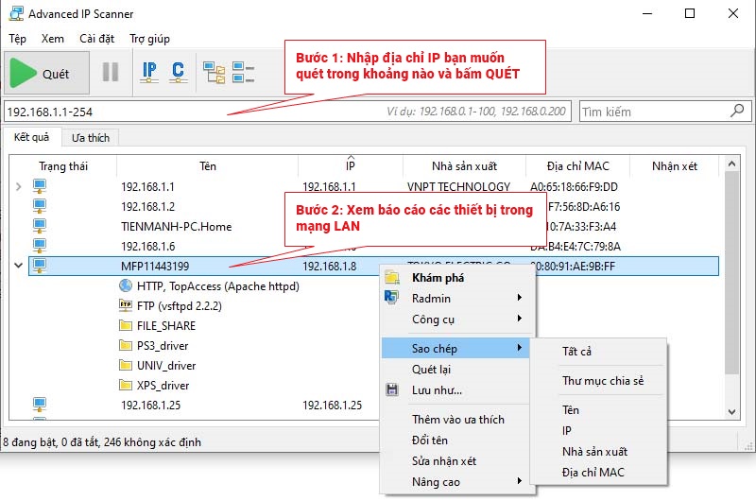Click the Radmin icon in context menu
This screenshot has width=756, height=501.
(391, 297)
